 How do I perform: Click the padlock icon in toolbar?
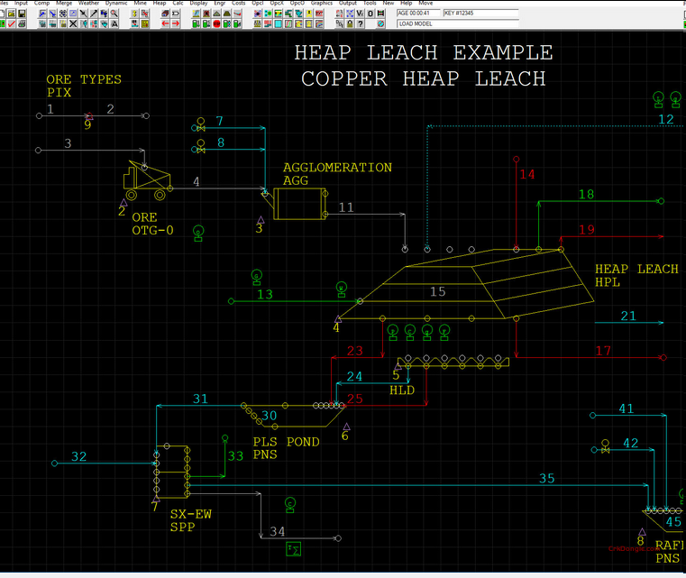click(351, 24)
